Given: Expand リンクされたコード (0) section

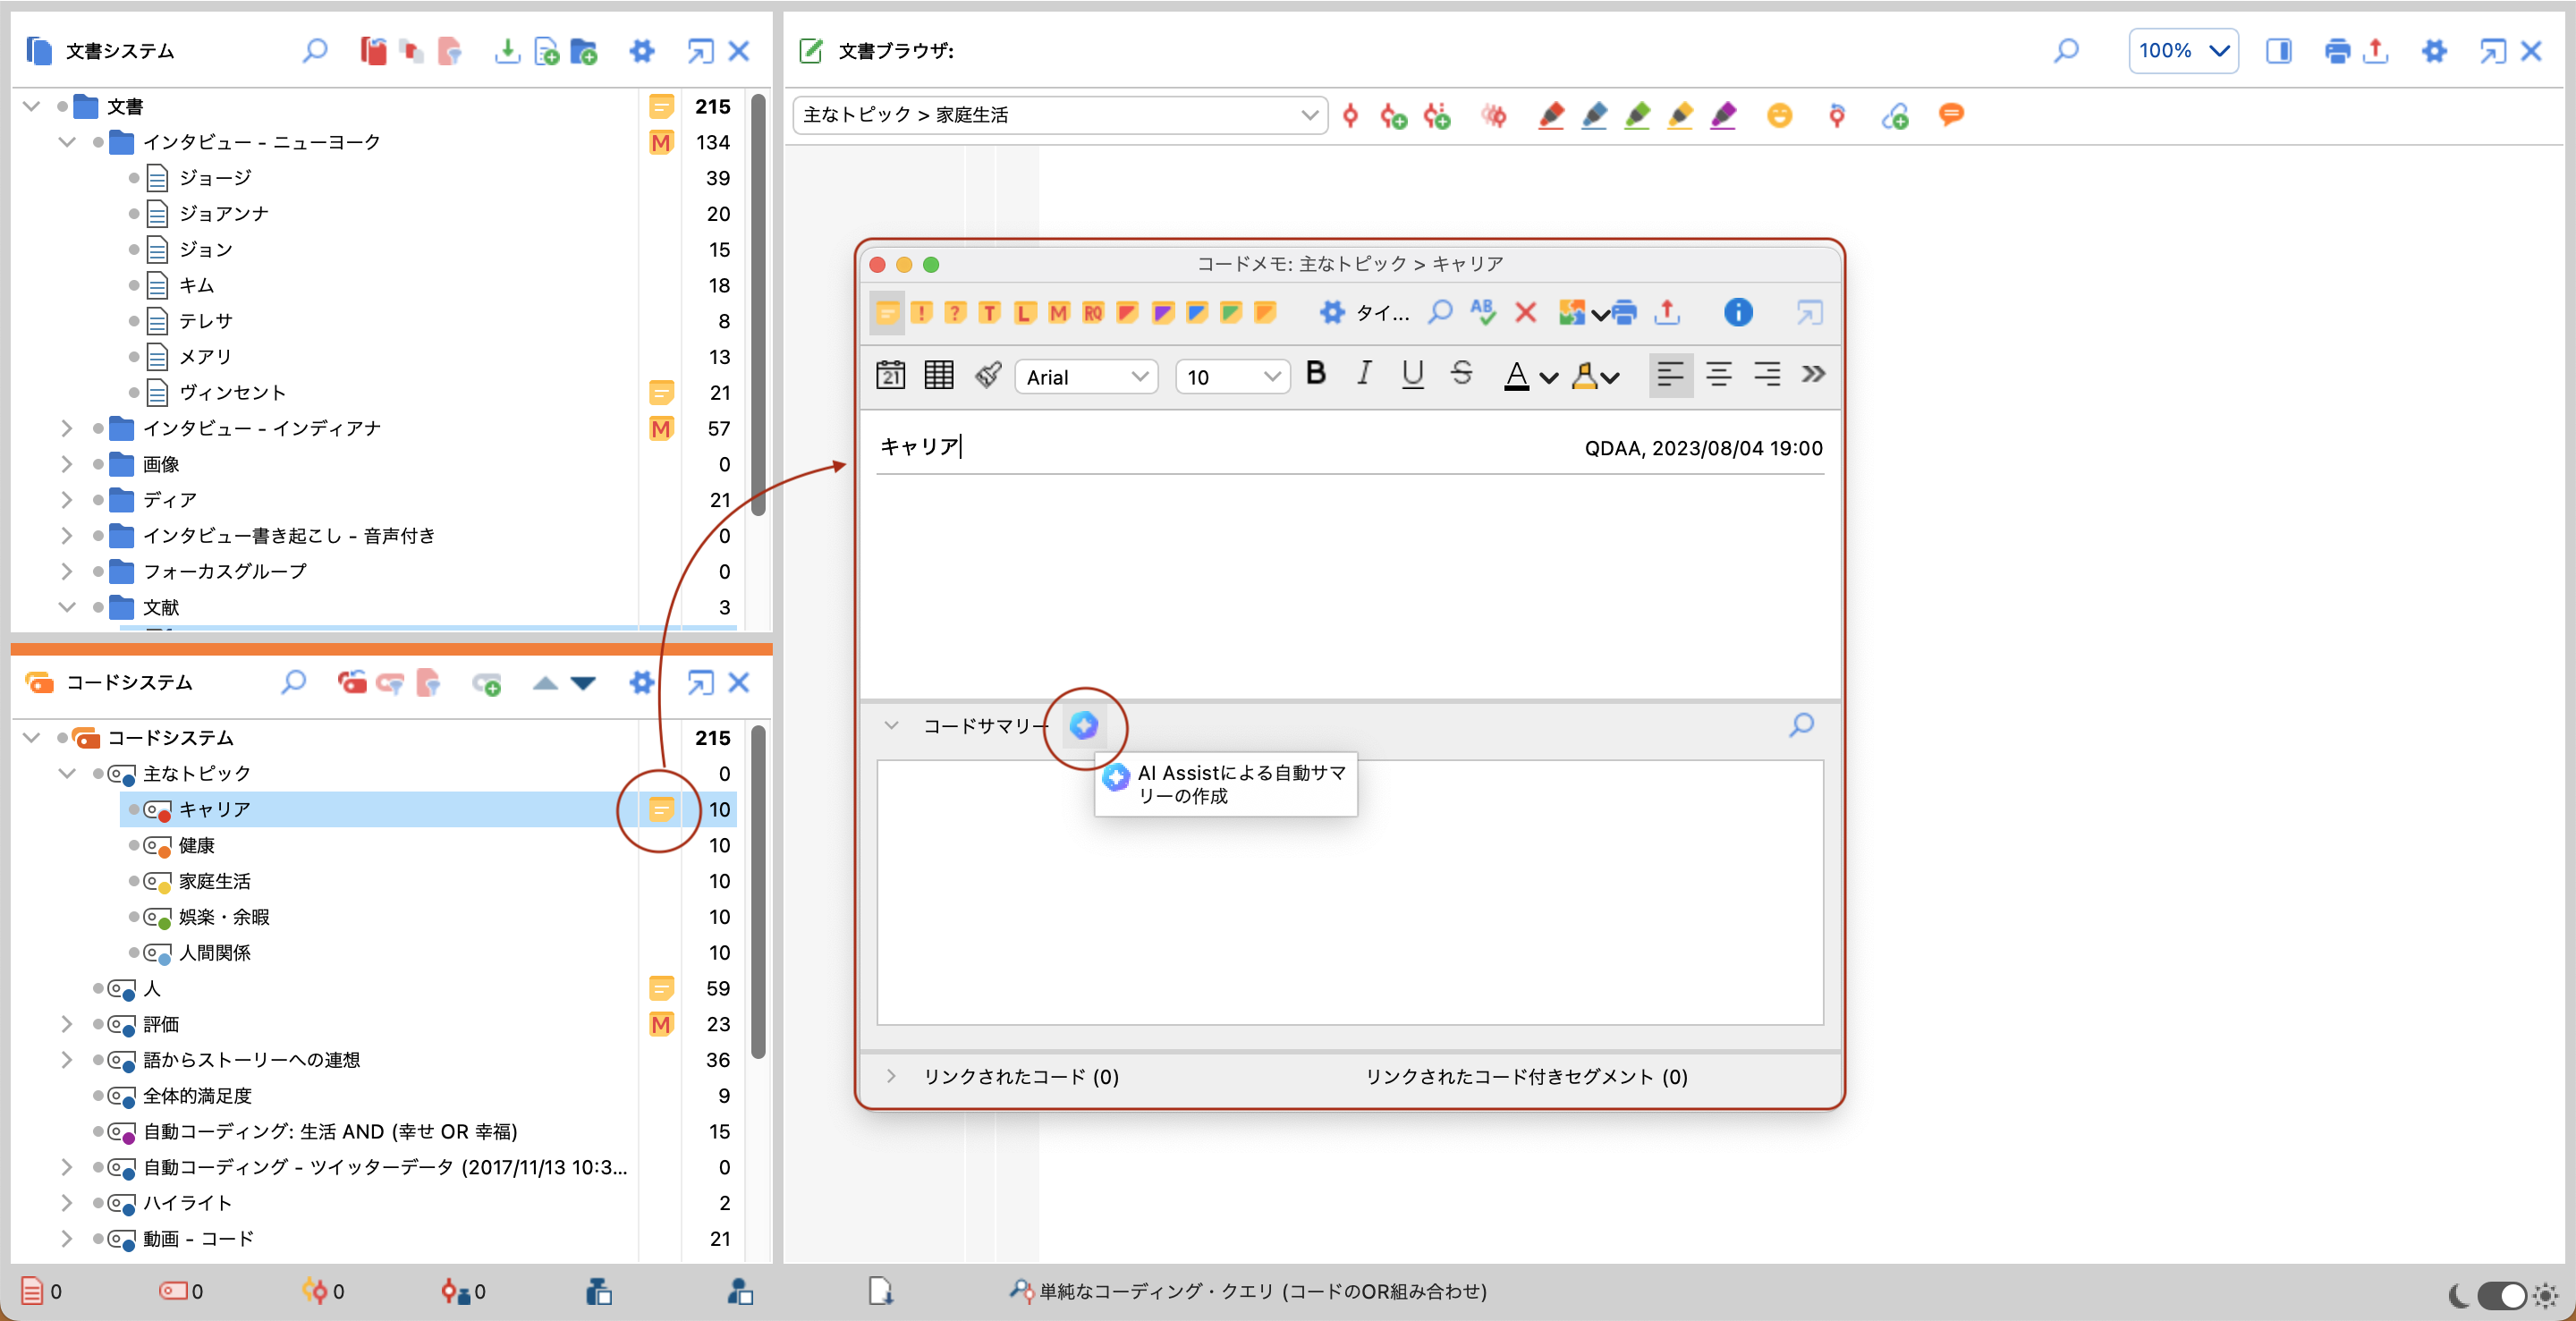Looking at the screenshot, I should click(x=890, y=1077).
